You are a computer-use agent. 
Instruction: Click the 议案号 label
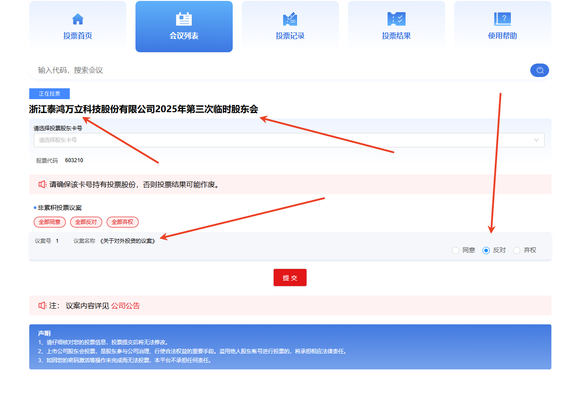(43, 241)
